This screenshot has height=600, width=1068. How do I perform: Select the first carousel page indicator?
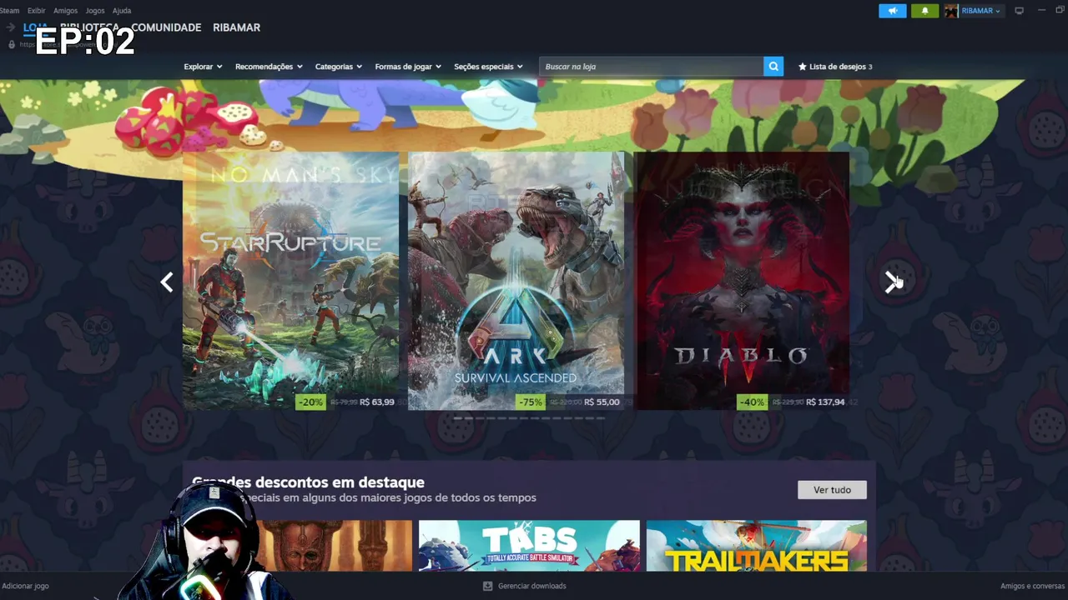[458, 418]
